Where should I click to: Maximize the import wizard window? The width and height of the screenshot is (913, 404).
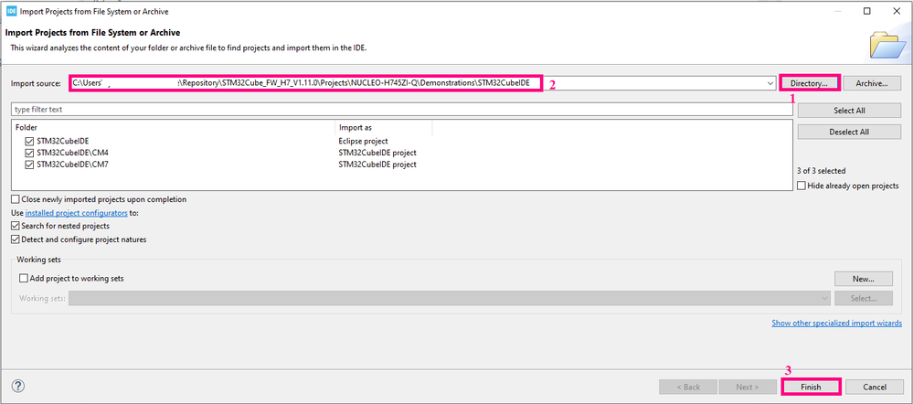[867, 11]
